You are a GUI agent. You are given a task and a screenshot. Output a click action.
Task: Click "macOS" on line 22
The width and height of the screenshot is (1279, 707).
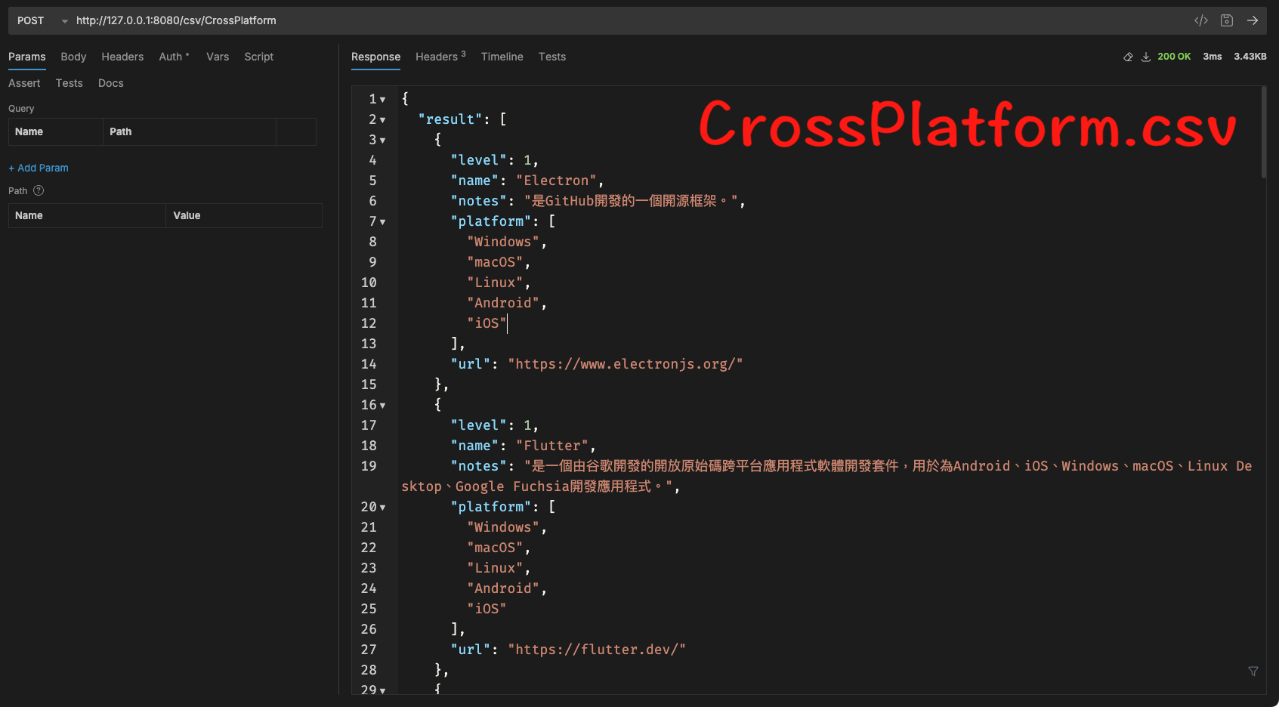coord(495,548)
